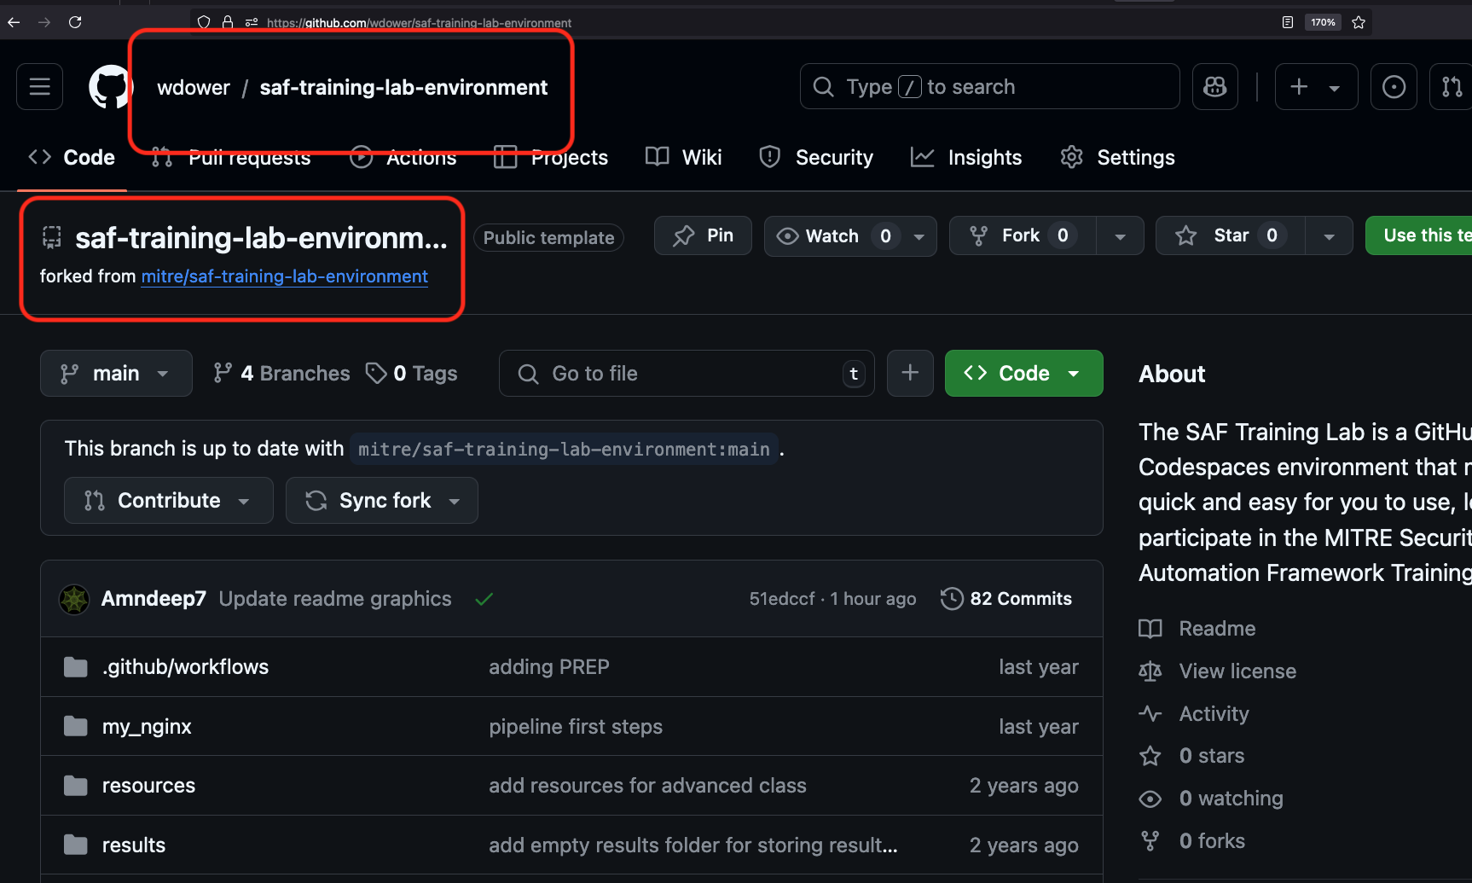The height and width of the screenshot is (883, 1472).
Task: Switch to the Insights tab
Action: (x=966, y=158)
